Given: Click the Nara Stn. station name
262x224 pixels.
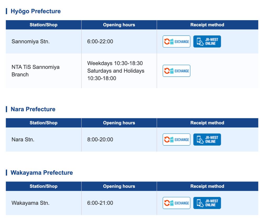Looking at the screenshot, I should coord(23,140).
